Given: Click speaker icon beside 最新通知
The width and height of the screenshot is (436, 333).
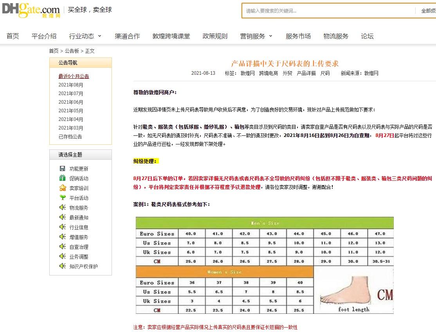Looking at the screenshot, I should [62, 217].
